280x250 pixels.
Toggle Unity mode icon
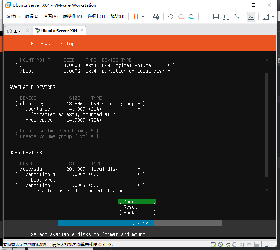point(236,17)
